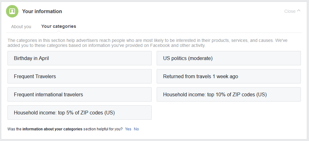
Task: Click the empty area below US household 10% box
Action: (229, 113)
